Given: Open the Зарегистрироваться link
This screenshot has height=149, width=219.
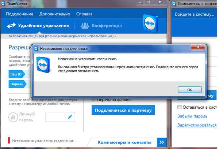Looking at the screenshot, I should click(x=197, y=125).
